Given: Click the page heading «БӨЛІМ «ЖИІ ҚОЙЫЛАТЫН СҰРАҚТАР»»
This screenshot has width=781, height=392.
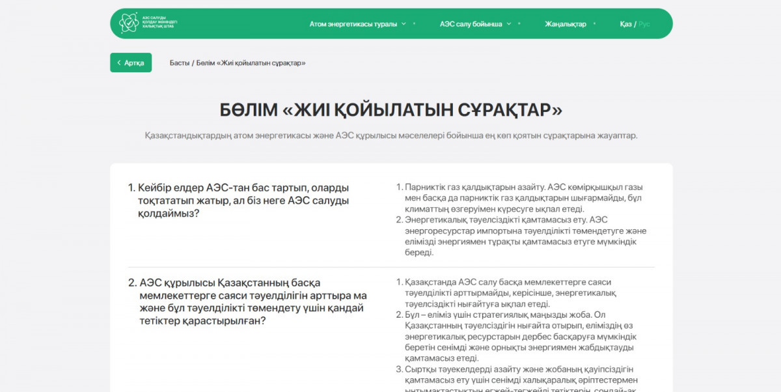Looking at the screenshot, I should click(x=390, y=109).
